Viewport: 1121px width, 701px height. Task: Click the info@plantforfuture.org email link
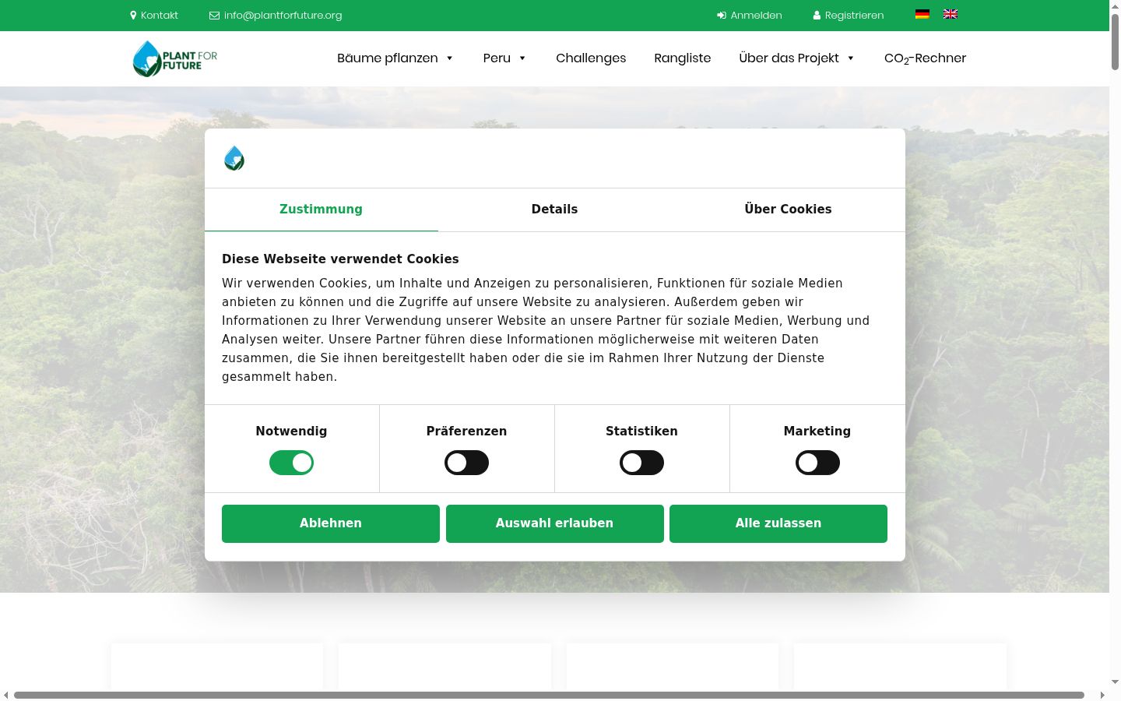click(x=276, y=15)
